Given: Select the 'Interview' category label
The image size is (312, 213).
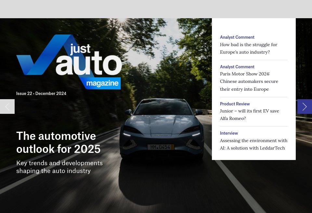Looking at the screenshot, I should (x=229, y=133).
